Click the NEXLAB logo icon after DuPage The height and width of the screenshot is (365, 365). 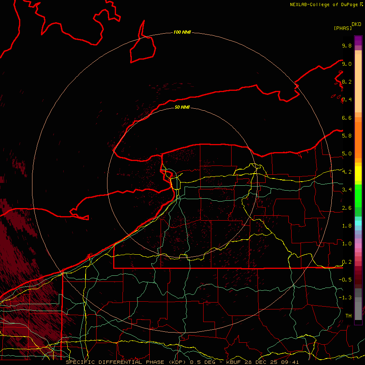[361, 4]
